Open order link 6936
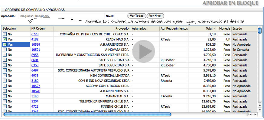This screenshot has width=264, height=120. (x=35, y=76)
